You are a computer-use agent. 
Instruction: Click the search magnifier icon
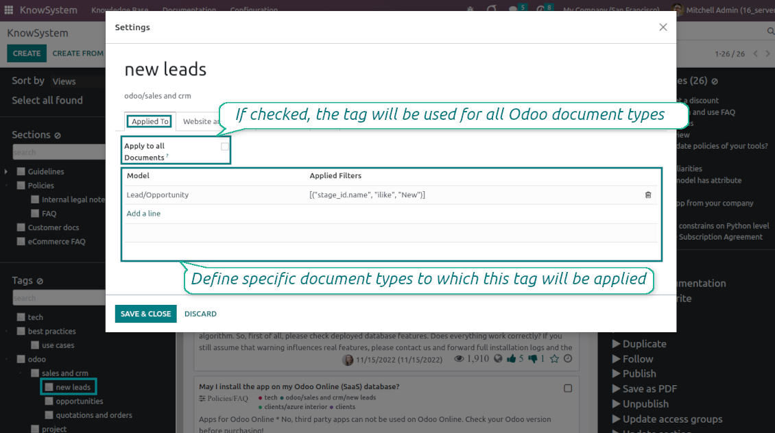(x=770, y=32)
